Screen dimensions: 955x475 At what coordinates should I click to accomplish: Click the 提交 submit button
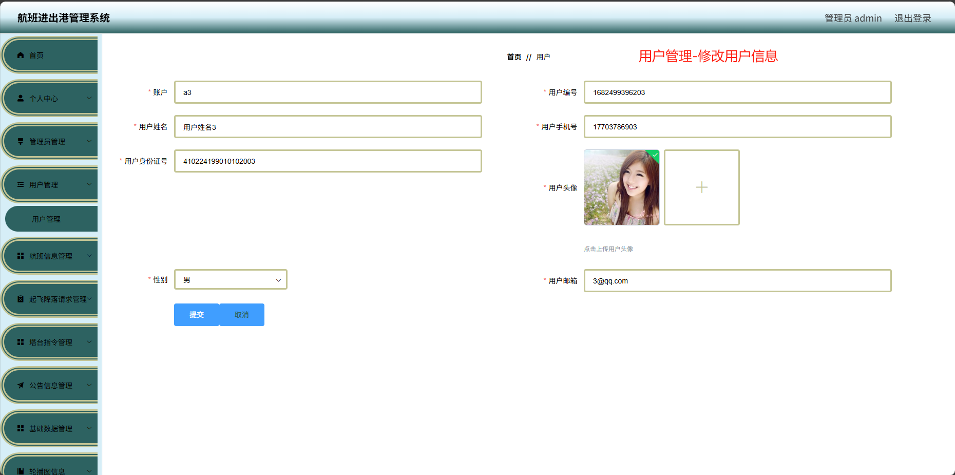(196, 314)
